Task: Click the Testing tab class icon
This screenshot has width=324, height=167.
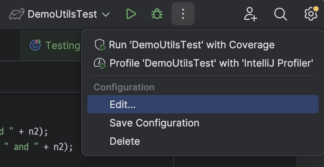Action: pyautogui.click(x=35, y=46)
